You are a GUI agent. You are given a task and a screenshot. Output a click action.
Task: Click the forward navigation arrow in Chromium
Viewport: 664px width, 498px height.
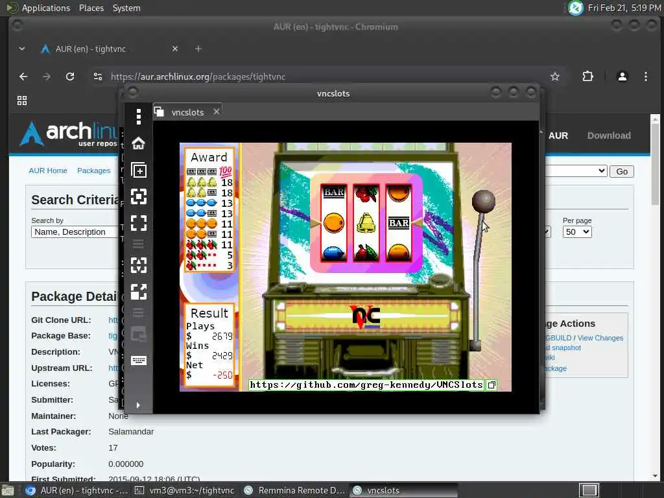(47, 77)
